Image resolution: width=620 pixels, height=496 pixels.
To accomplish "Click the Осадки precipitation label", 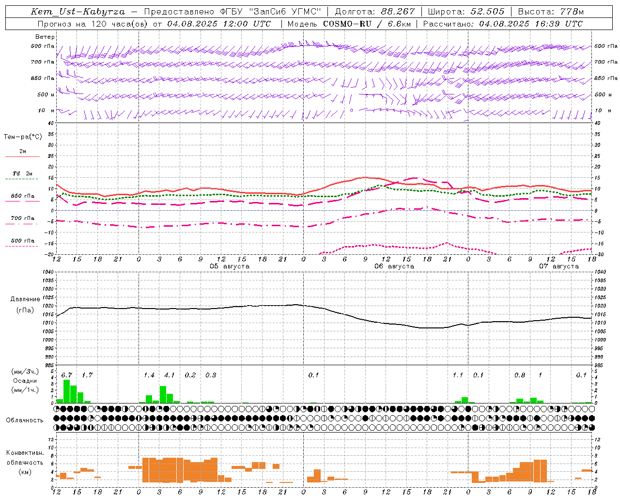I will [x=25, y=381].
